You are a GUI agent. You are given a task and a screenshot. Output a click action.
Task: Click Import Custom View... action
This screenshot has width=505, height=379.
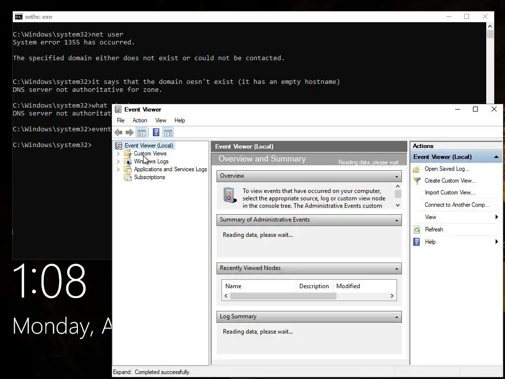coord(450,193)
